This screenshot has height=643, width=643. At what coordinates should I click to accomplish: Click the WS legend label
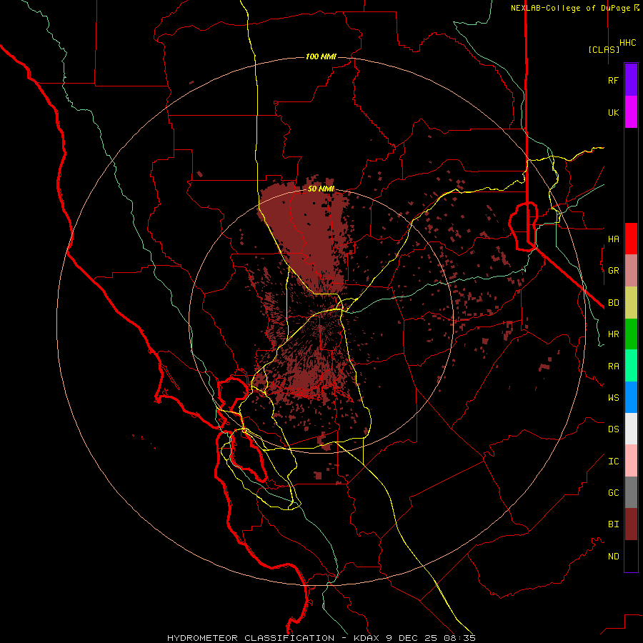(x=613, y=398)
